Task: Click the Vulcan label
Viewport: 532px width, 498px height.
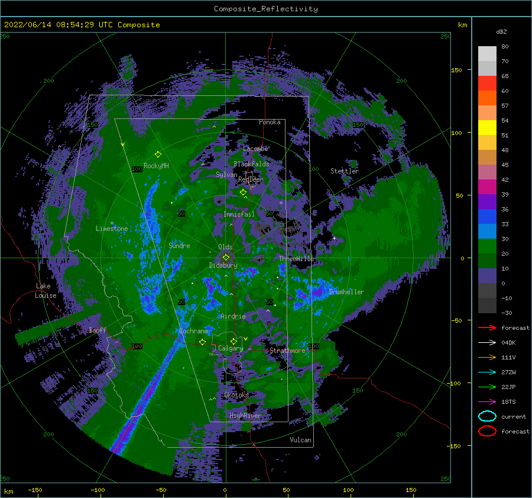Action: 300,440
